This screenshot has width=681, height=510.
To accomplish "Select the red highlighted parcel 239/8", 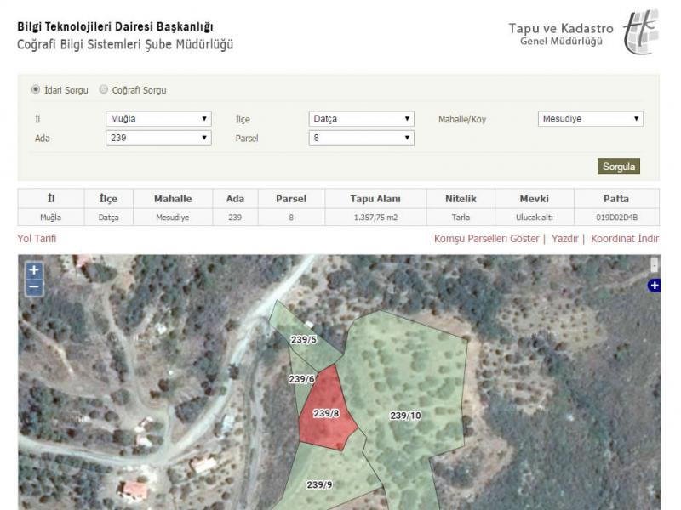I will [x=327, y=414].
